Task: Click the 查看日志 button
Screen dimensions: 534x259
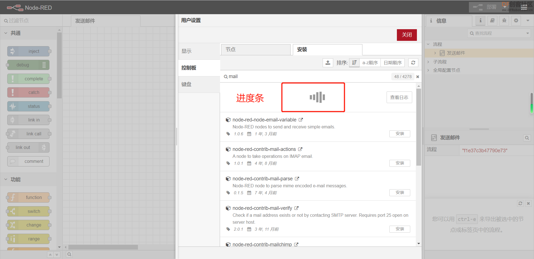Action: 399,97
